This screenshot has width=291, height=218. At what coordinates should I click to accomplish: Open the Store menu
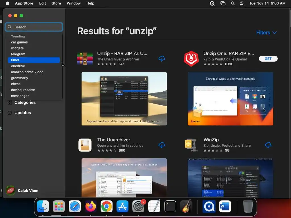coord(56,3)
